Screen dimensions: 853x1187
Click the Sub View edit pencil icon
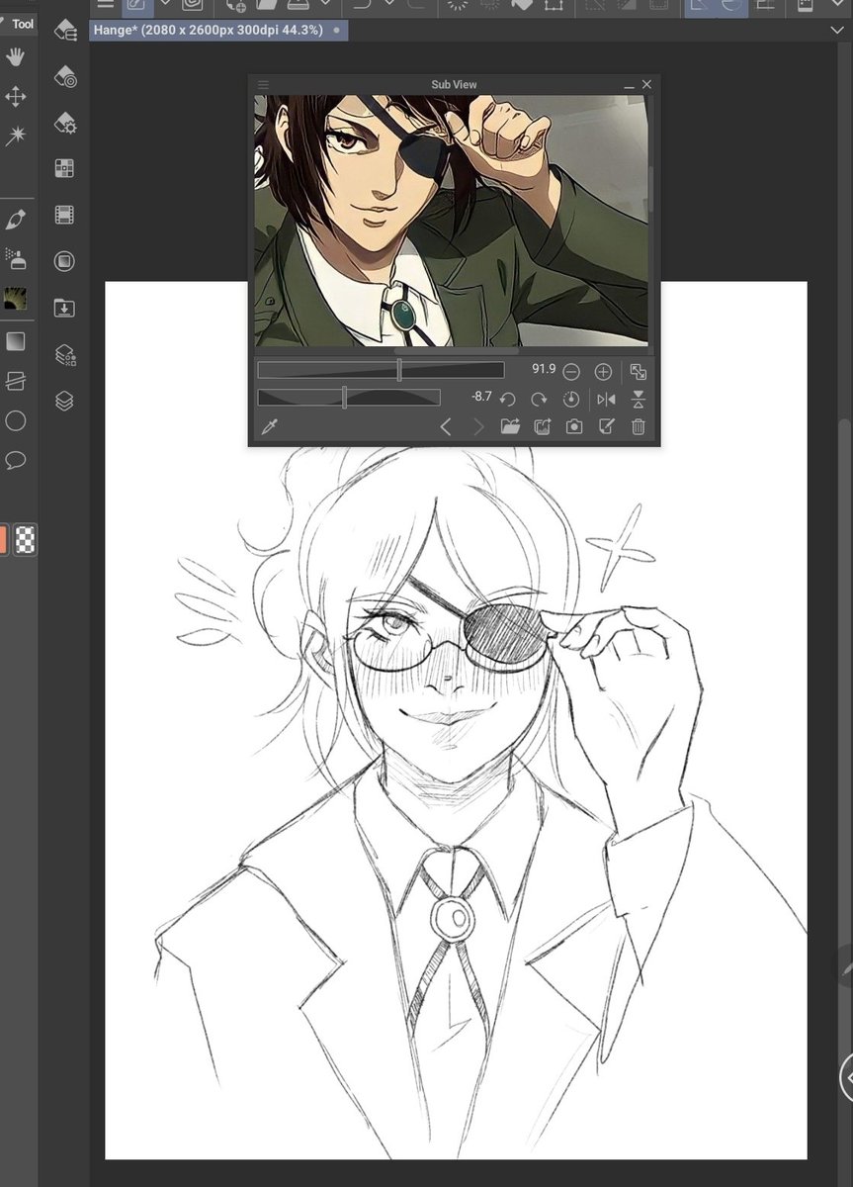point(606,427)
